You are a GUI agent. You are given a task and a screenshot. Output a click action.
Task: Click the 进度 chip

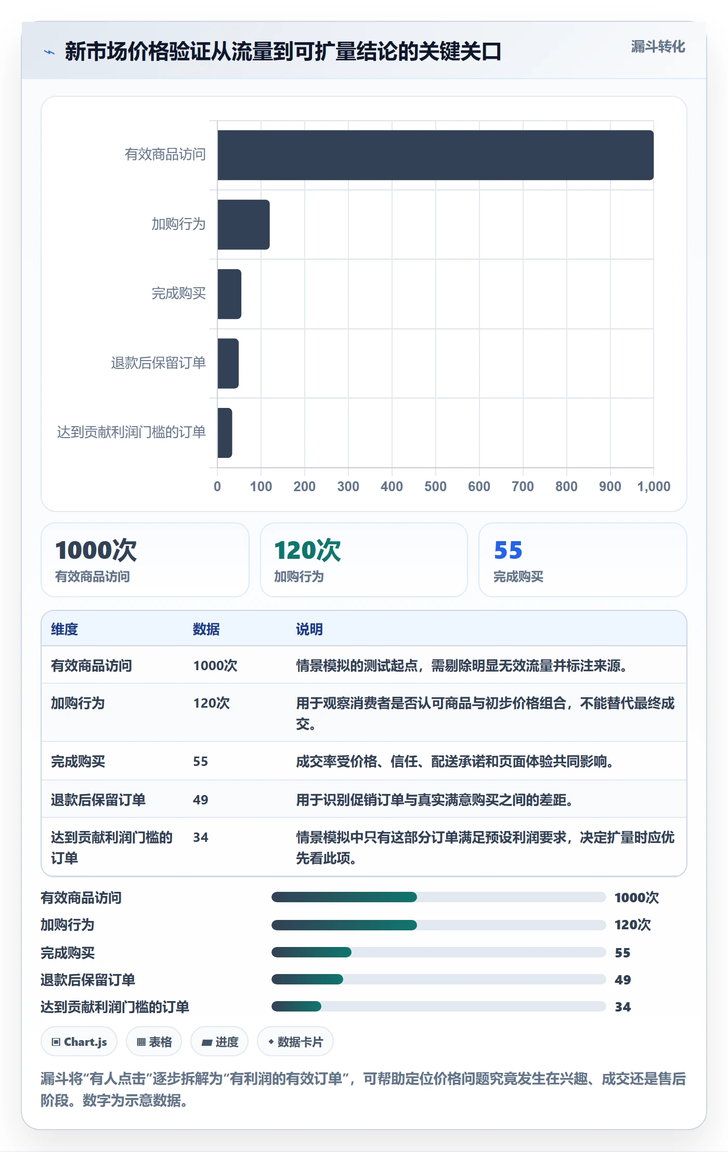[219, 1042]
